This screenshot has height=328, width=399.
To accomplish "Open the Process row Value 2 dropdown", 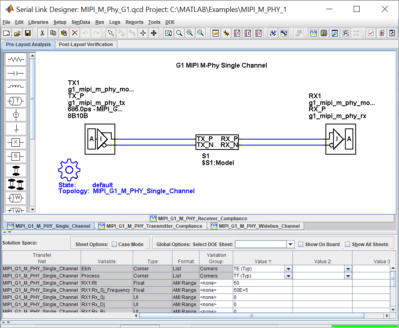I will click(348, 276).
